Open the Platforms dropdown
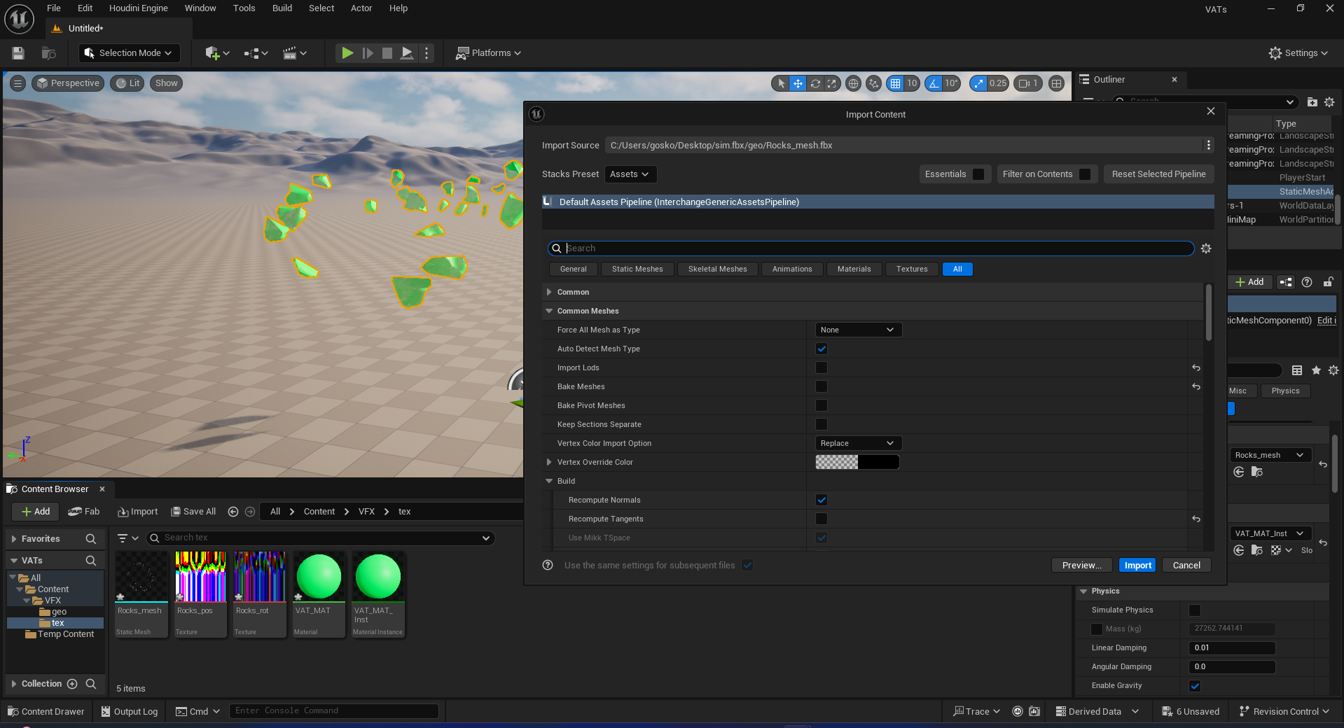The image size is (1344, 728). 489,53
